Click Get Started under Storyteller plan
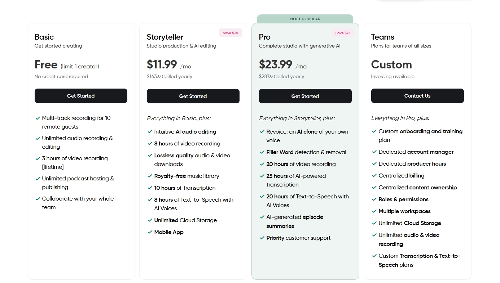The image size is (500, 283). pos(193,96)
